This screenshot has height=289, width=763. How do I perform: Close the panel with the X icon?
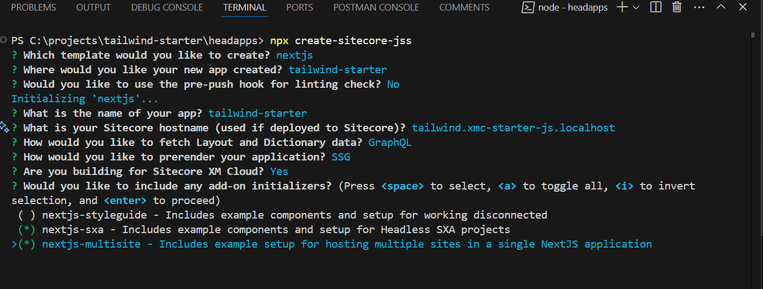(x=742, y=7)
